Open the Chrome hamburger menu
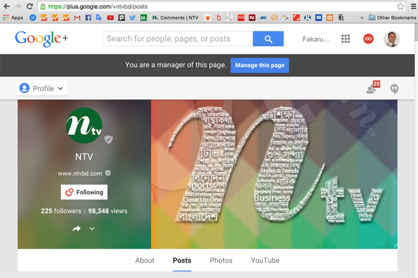Image resolution: width=418 pixels, height=278 pixels. click(413, 6)
